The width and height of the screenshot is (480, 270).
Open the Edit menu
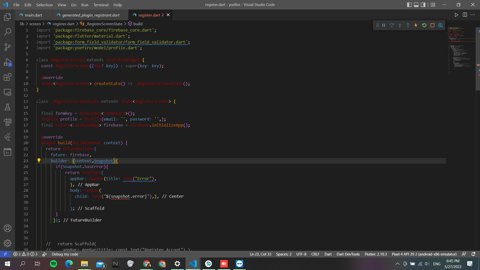[x=28, y=5]
